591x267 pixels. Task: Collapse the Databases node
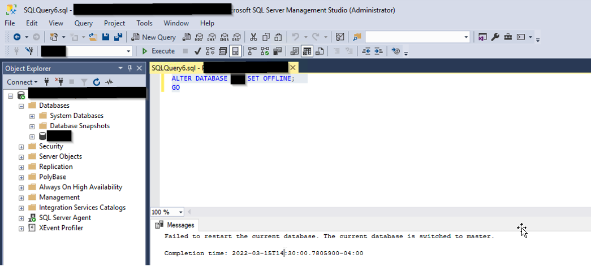click(21, 106)
